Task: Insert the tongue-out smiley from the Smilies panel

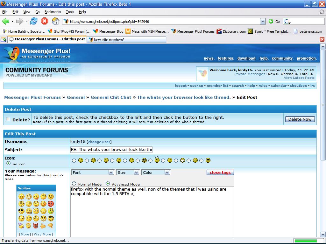Action: pos(36,196)
